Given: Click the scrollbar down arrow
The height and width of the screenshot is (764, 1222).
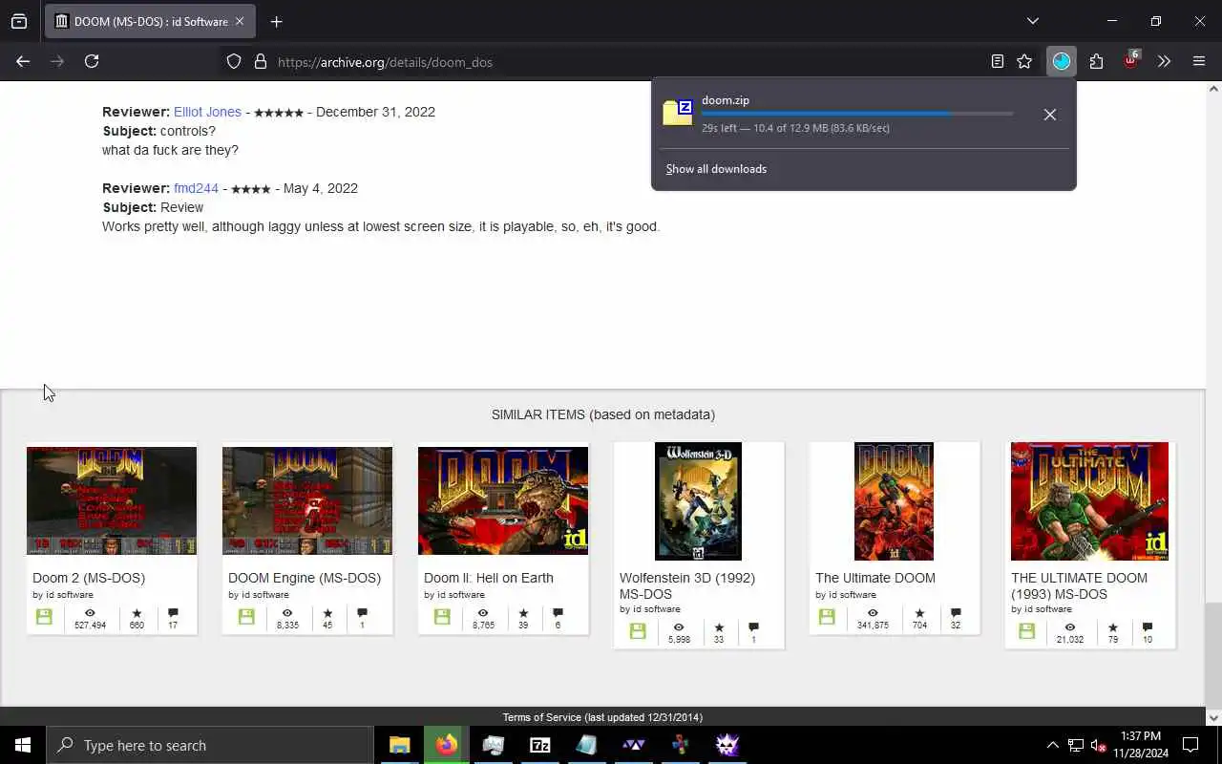Looking at the screenshot, I should point(1213,717).
